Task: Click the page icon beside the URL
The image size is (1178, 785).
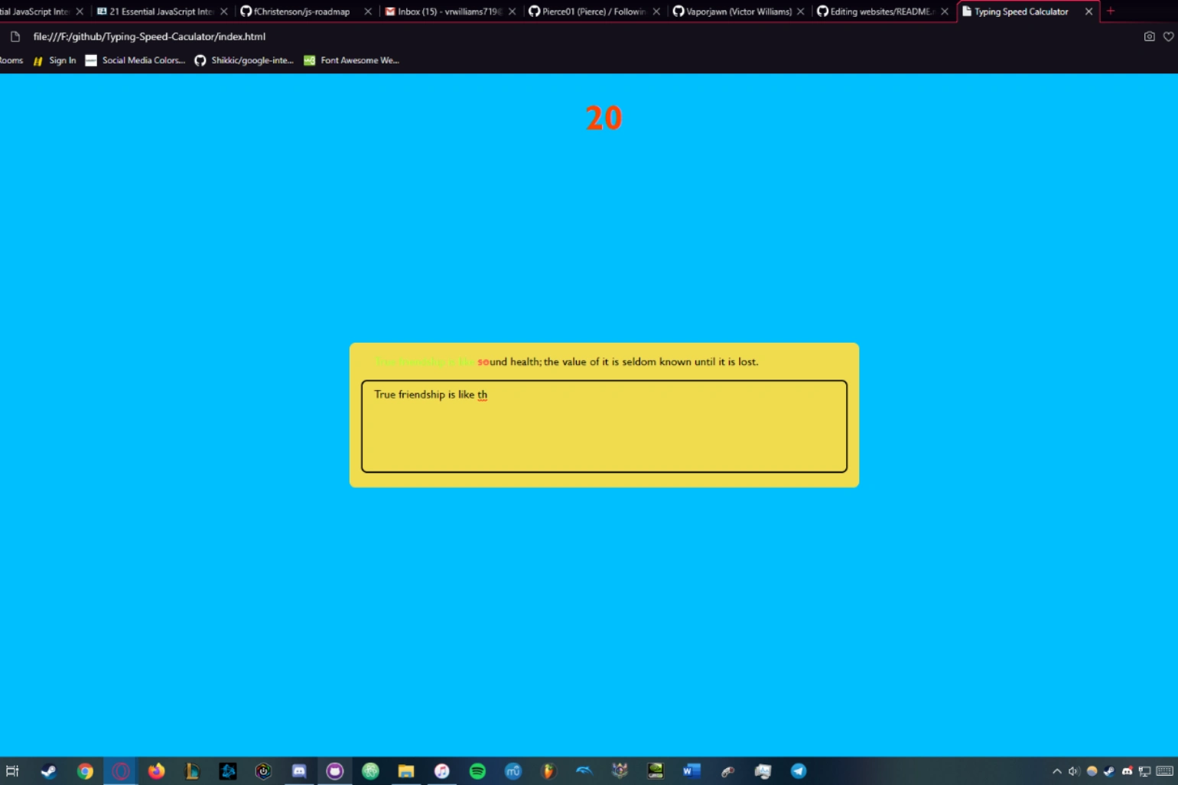Action: pos(15,37)
